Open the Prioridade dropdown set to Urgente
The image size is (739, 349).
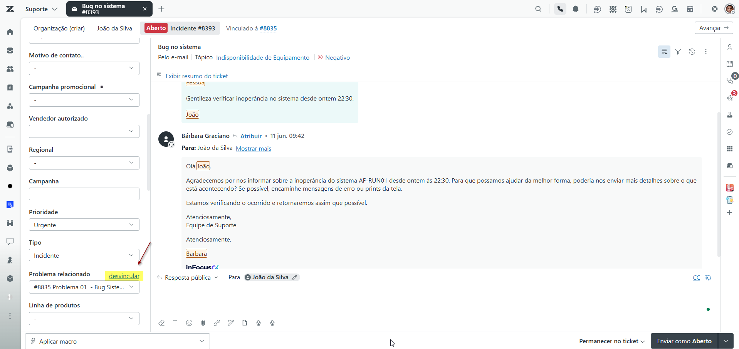pyautogui.click(x=84, y=225)
